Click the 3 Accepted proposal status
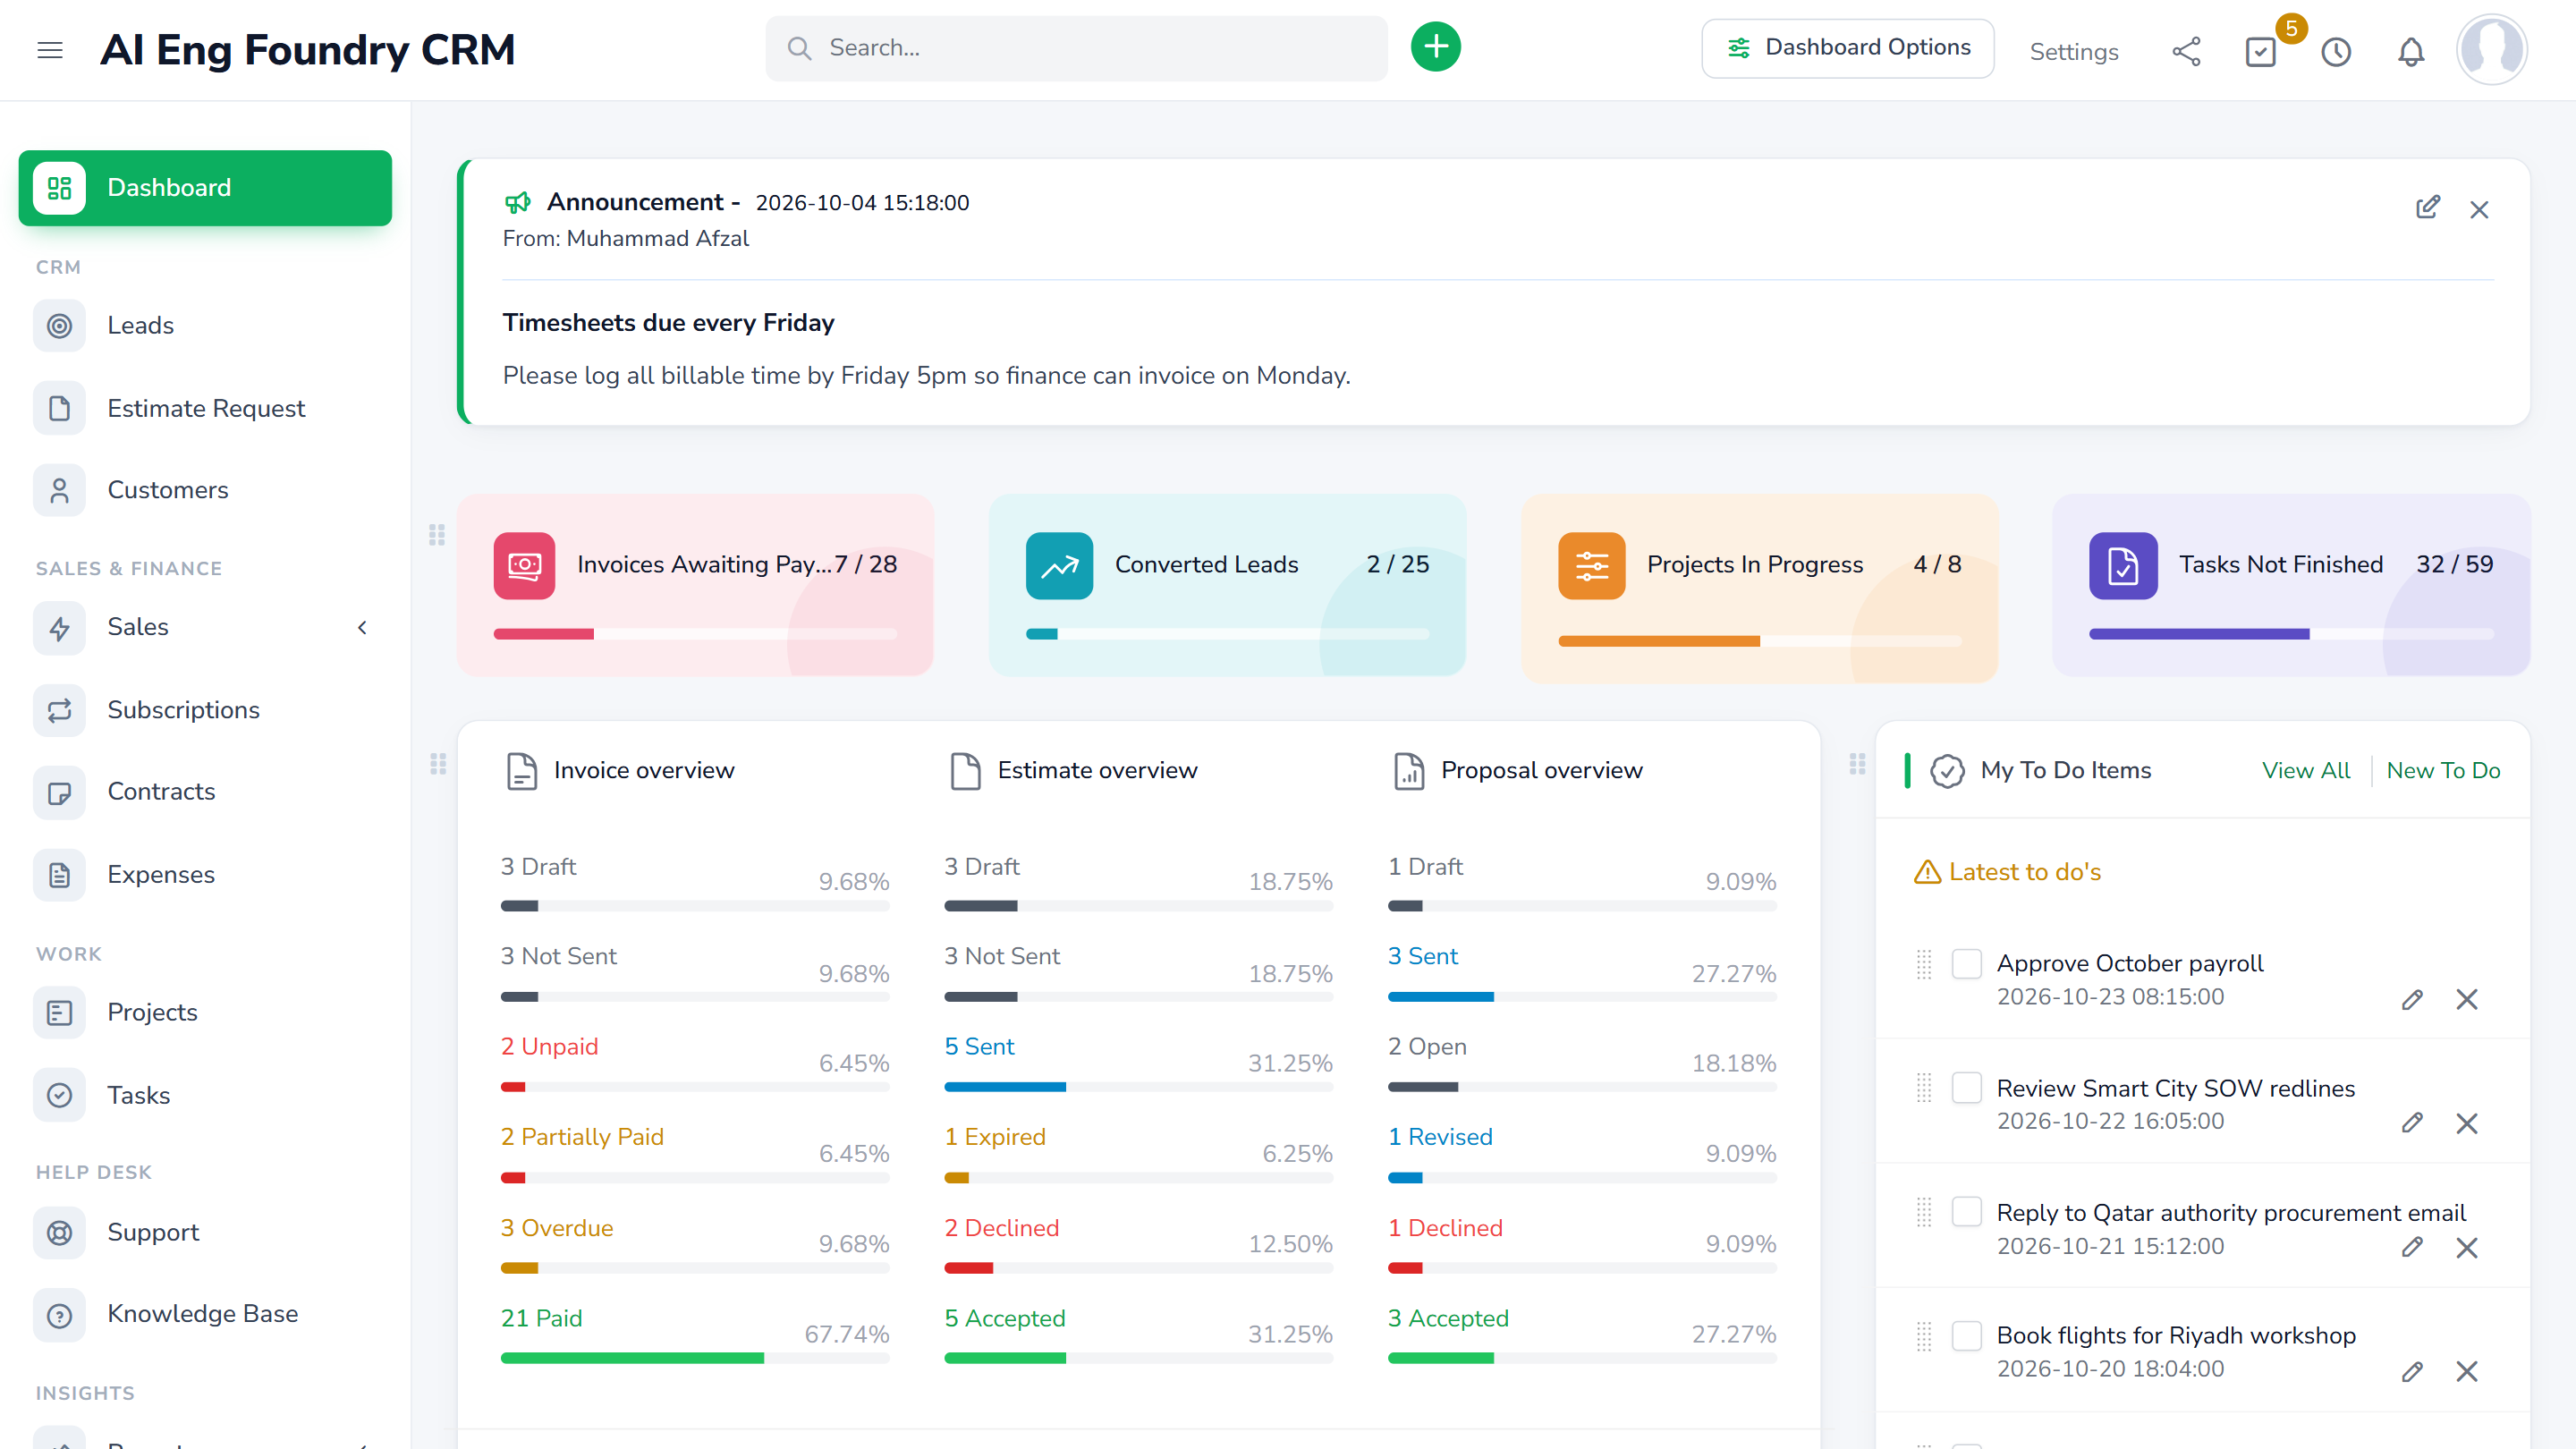The width and height of the screenshot is (2576, 1449). click(1448, 1319)
